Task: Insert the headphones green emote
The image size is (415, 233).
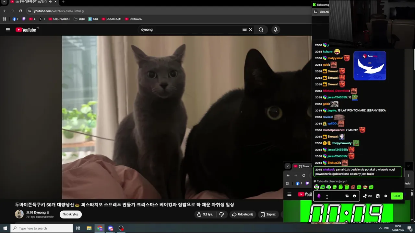Action: click(x=329, y=187)
